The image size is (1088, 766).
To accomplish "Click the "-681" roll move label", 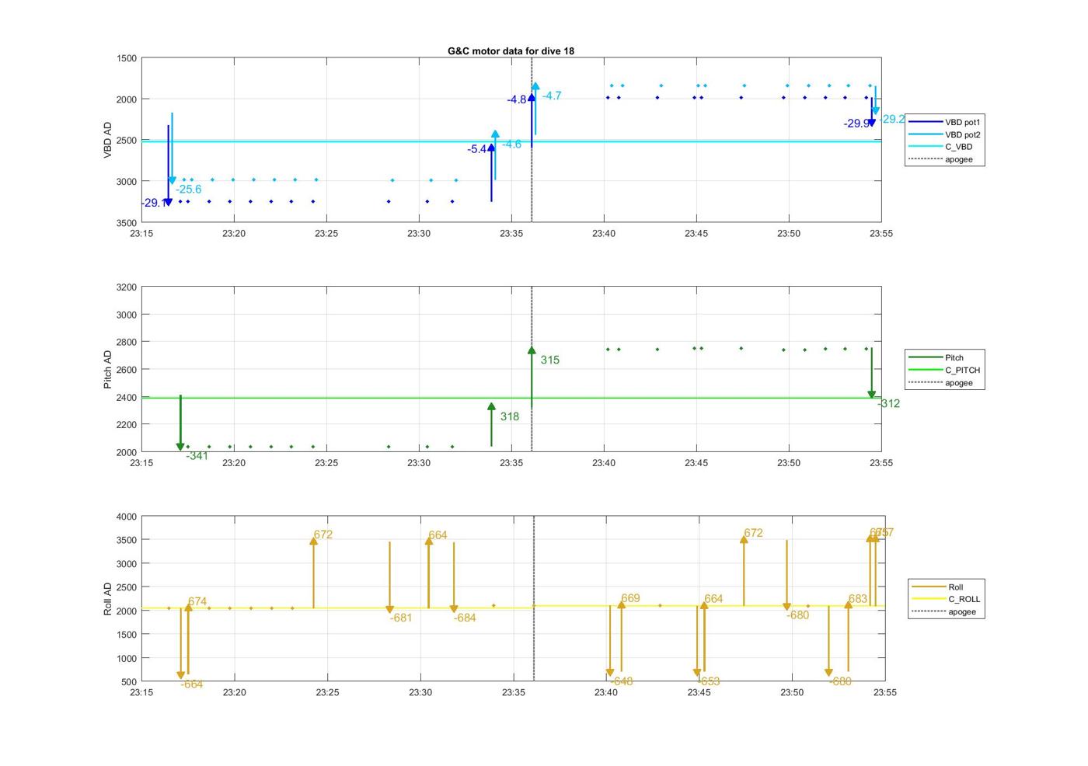I will [x=400, y=618].
